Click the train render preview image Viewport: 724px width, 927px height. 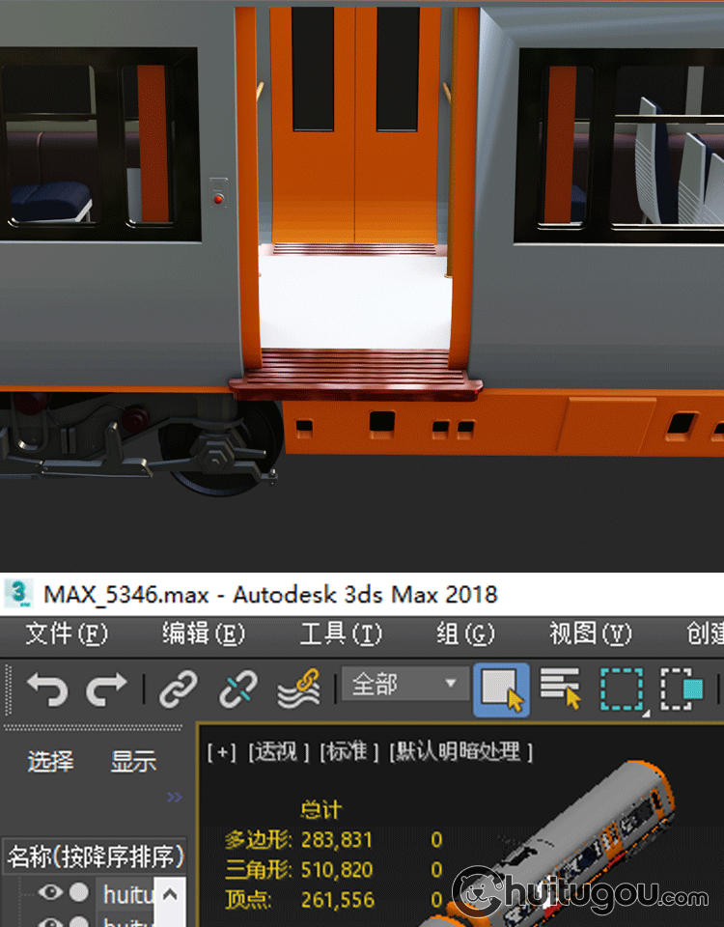(x=362, y=285)
